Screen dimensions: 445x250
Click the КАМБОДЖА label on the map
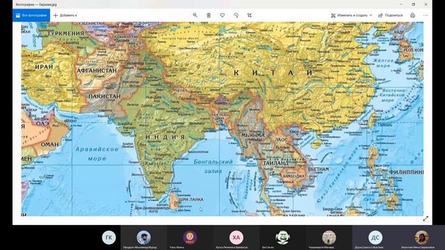[293, 176]
